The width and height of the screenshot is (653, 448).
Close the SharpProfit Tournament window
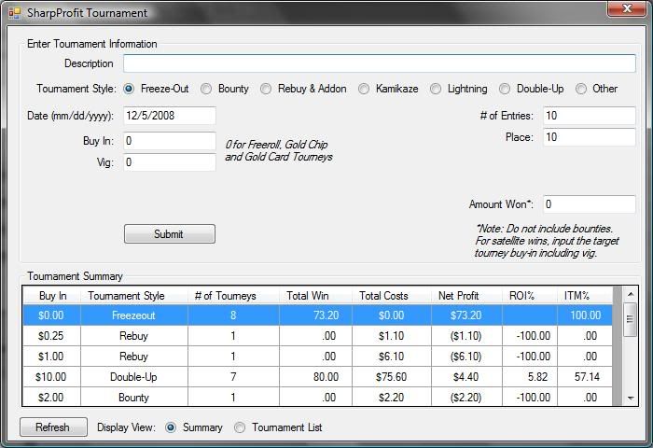(627, 8)
